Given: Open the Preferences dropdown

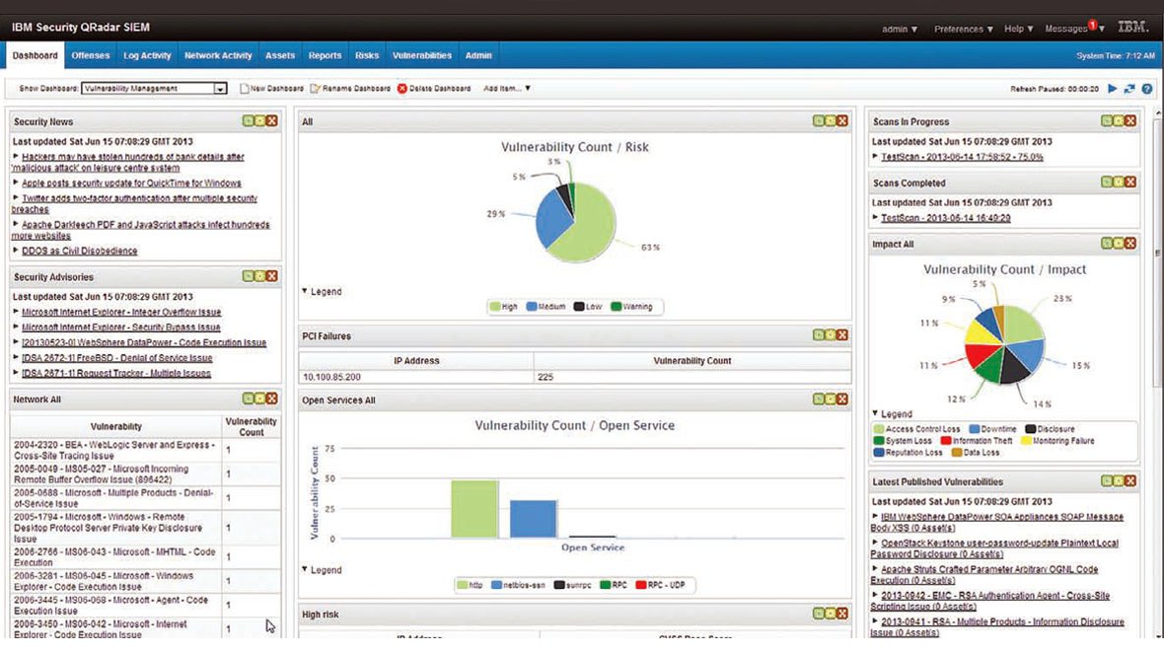Looking at the screenshot, I should click(964, 29).
